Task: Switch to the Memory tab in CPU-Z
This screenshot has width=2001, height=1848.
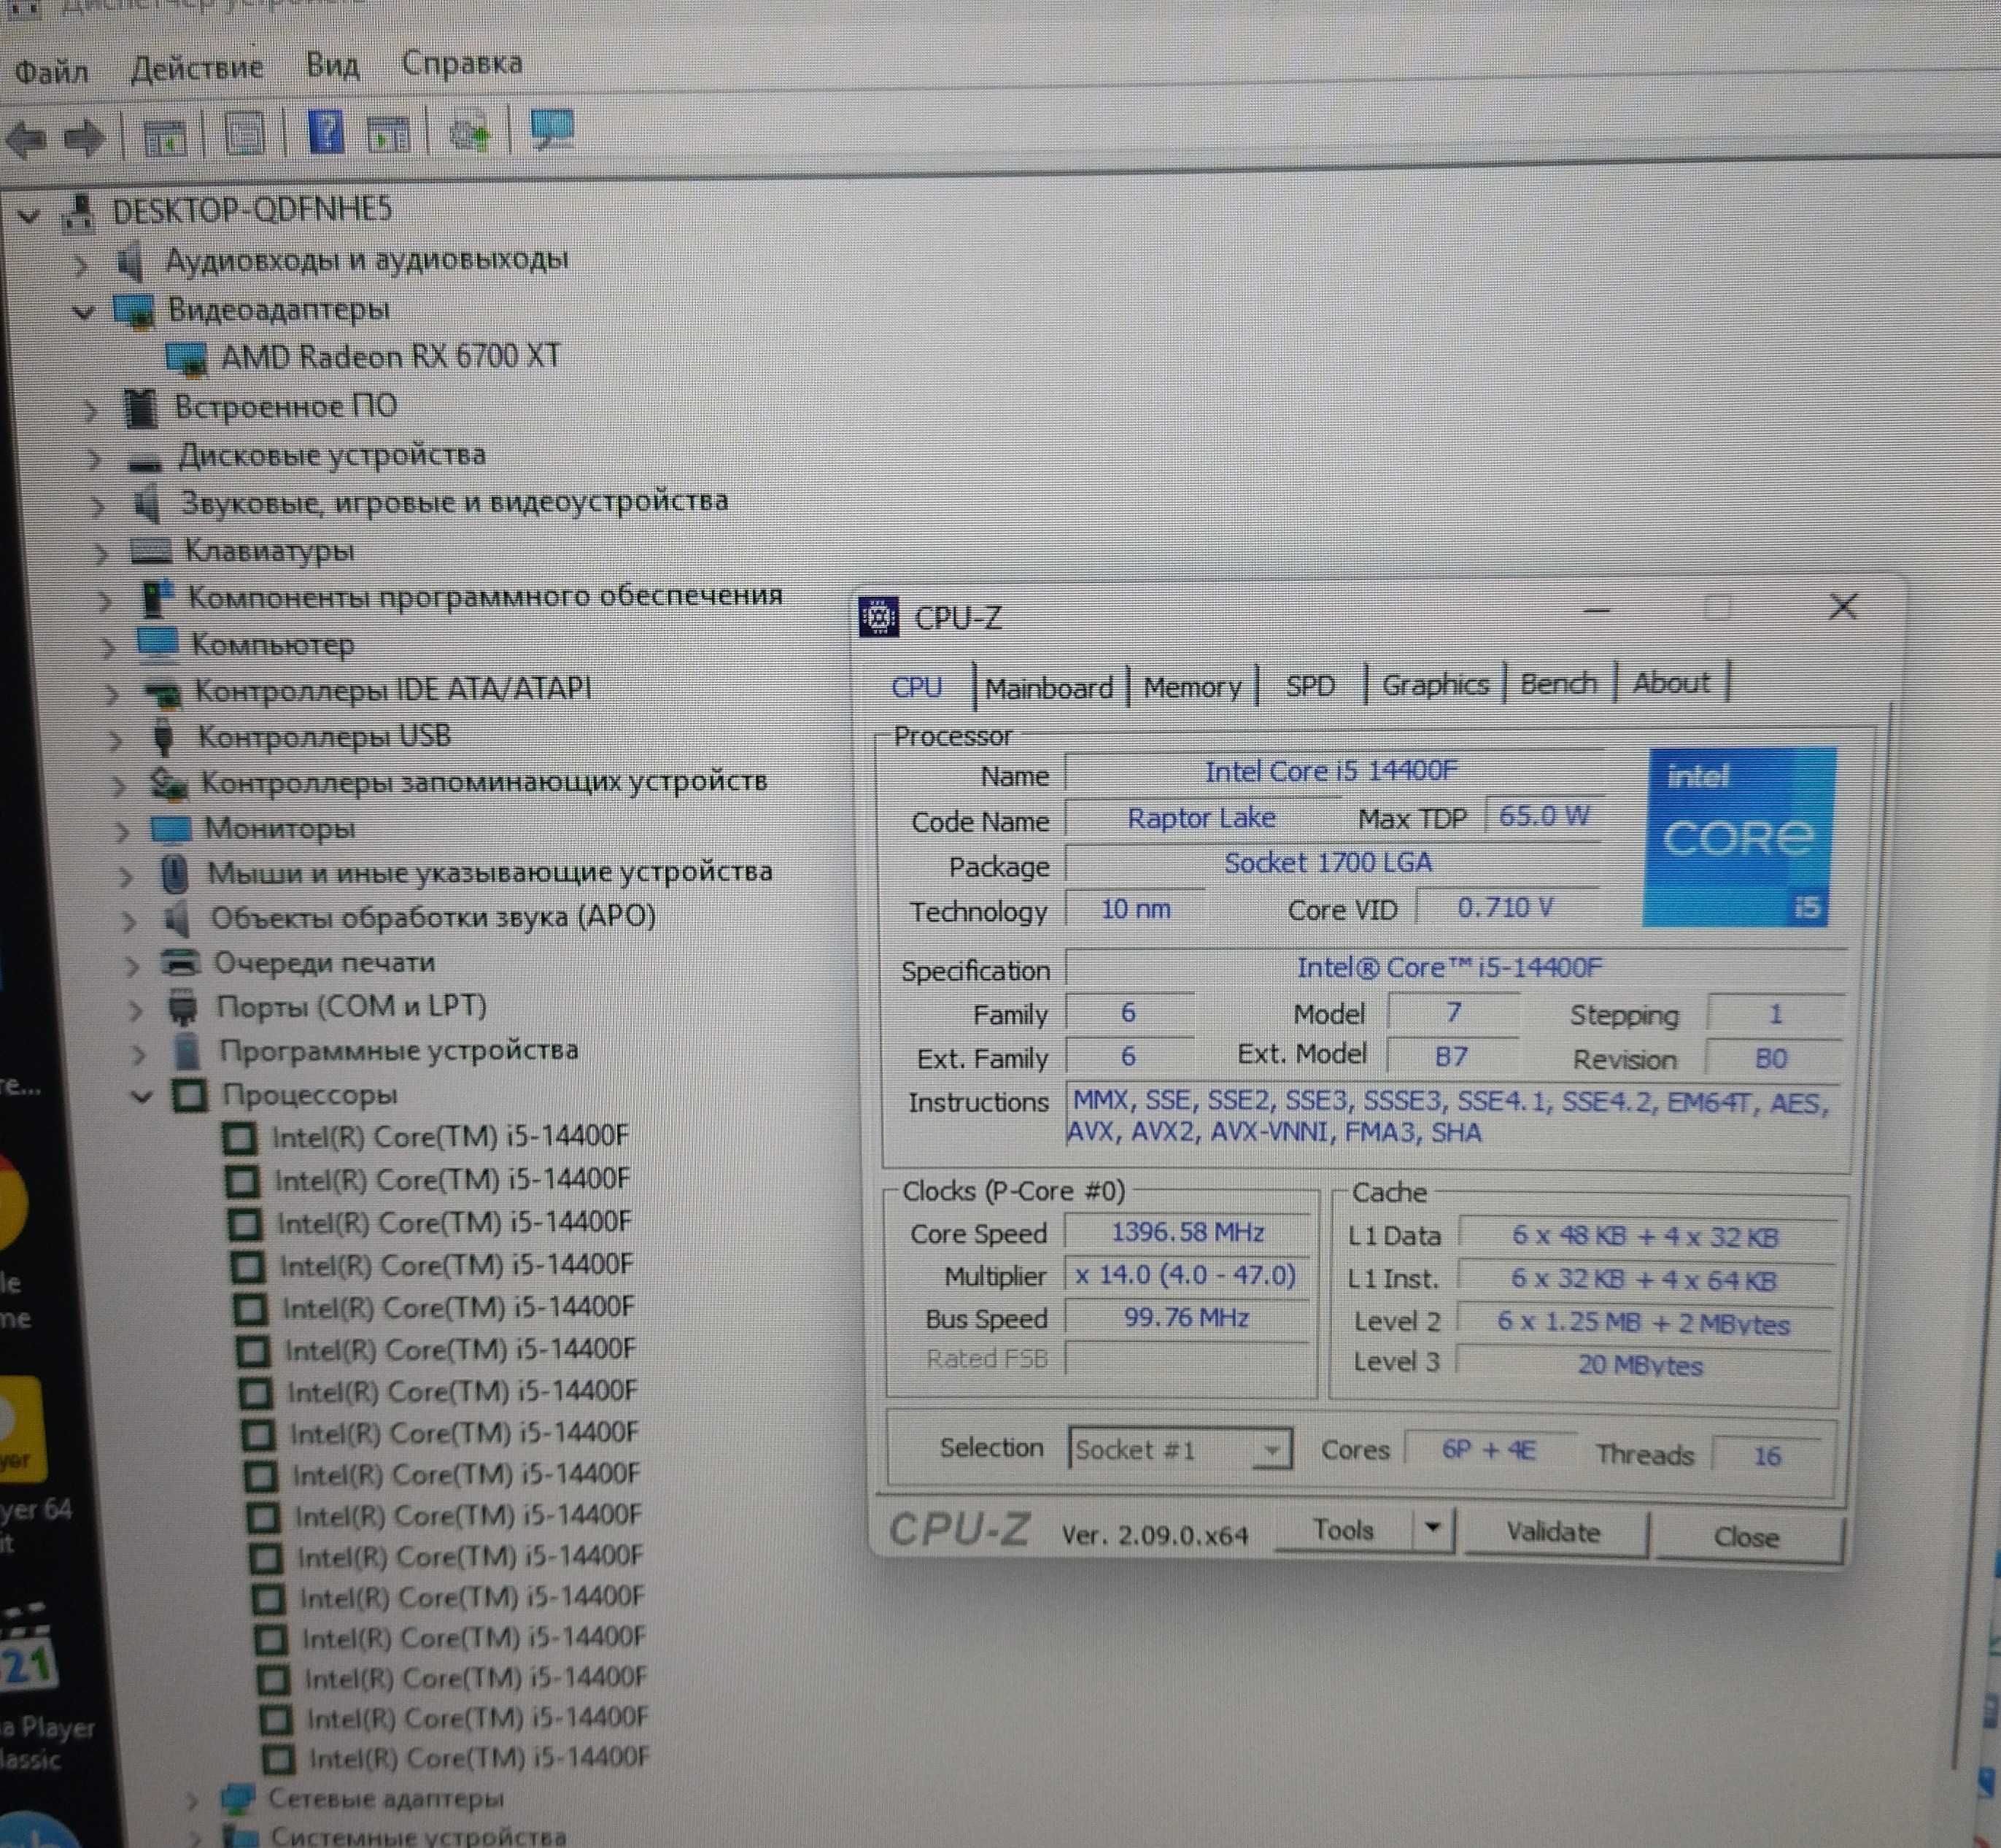Action: point(1192,687)
